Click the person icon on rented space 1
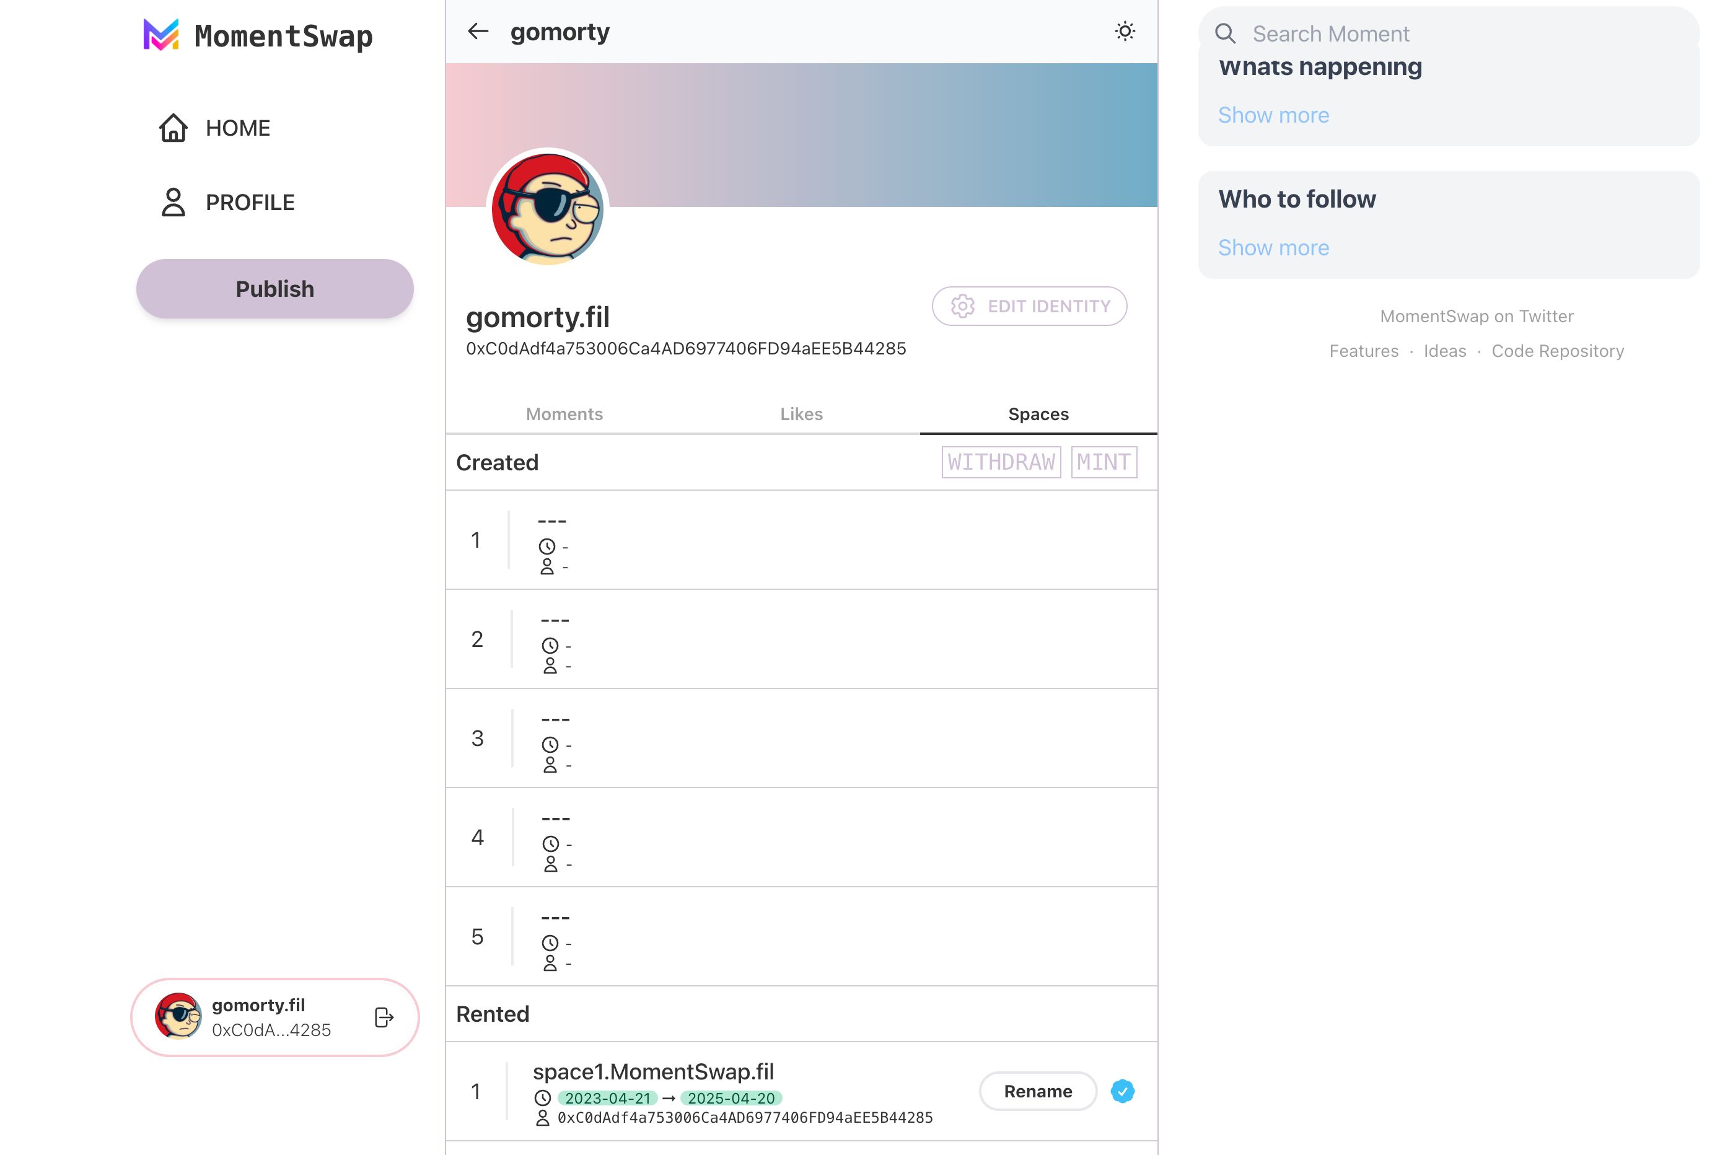Image resolution: width=1725 pixels, height=1155 pixels. [x=544, y=1118]
